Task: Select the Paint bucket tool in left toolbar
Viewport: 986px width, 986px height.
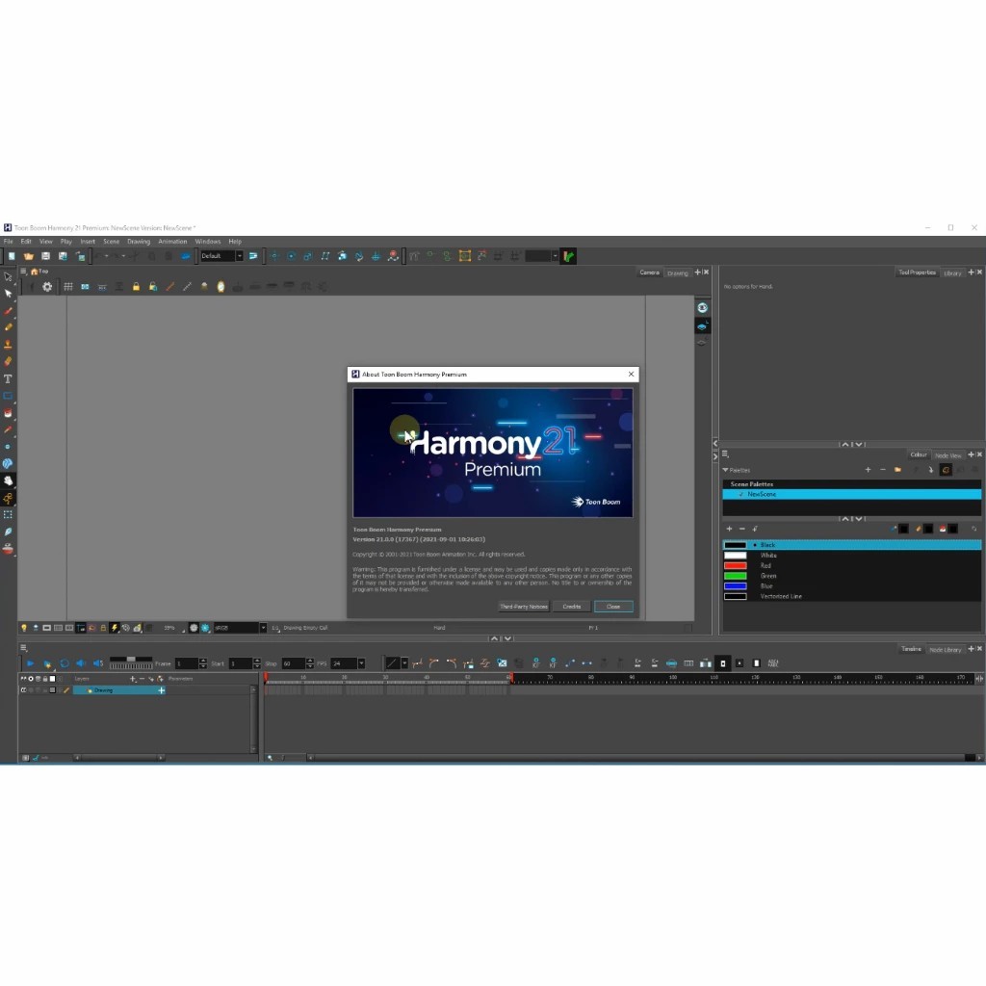Action: pyautogui.click(x=8, y=413)
